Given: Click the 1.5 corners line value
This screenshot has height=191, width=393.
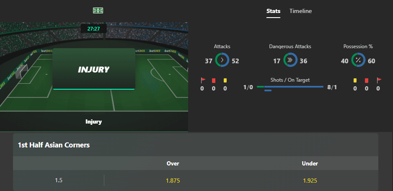Looking at the screenshot, I should coord(59,181).
